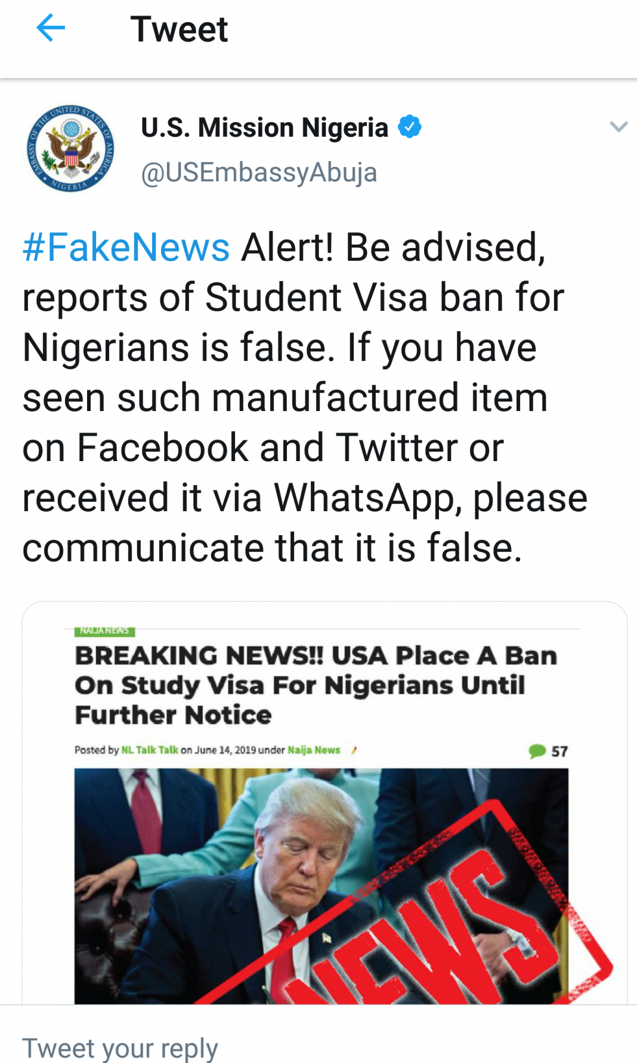
Task: Tap the back arrow icon
Action: pyautogui.click(x=51, y=28)
